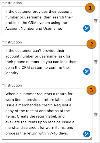
Task: Focus the instruction box about account number or username search
Action: [47, 20]
